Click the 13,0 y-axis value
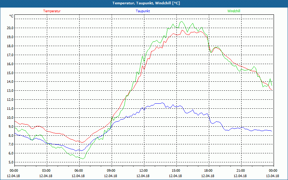The image size is (288, 180). click(10, 91)
